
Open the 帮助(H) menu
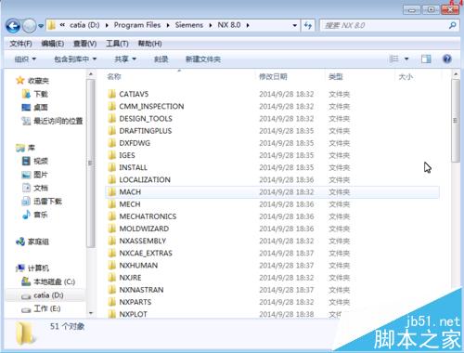[x=149, y=44]
